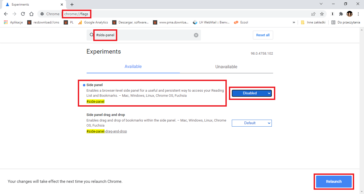Click the #side-panel anchor link

[95, 101]
